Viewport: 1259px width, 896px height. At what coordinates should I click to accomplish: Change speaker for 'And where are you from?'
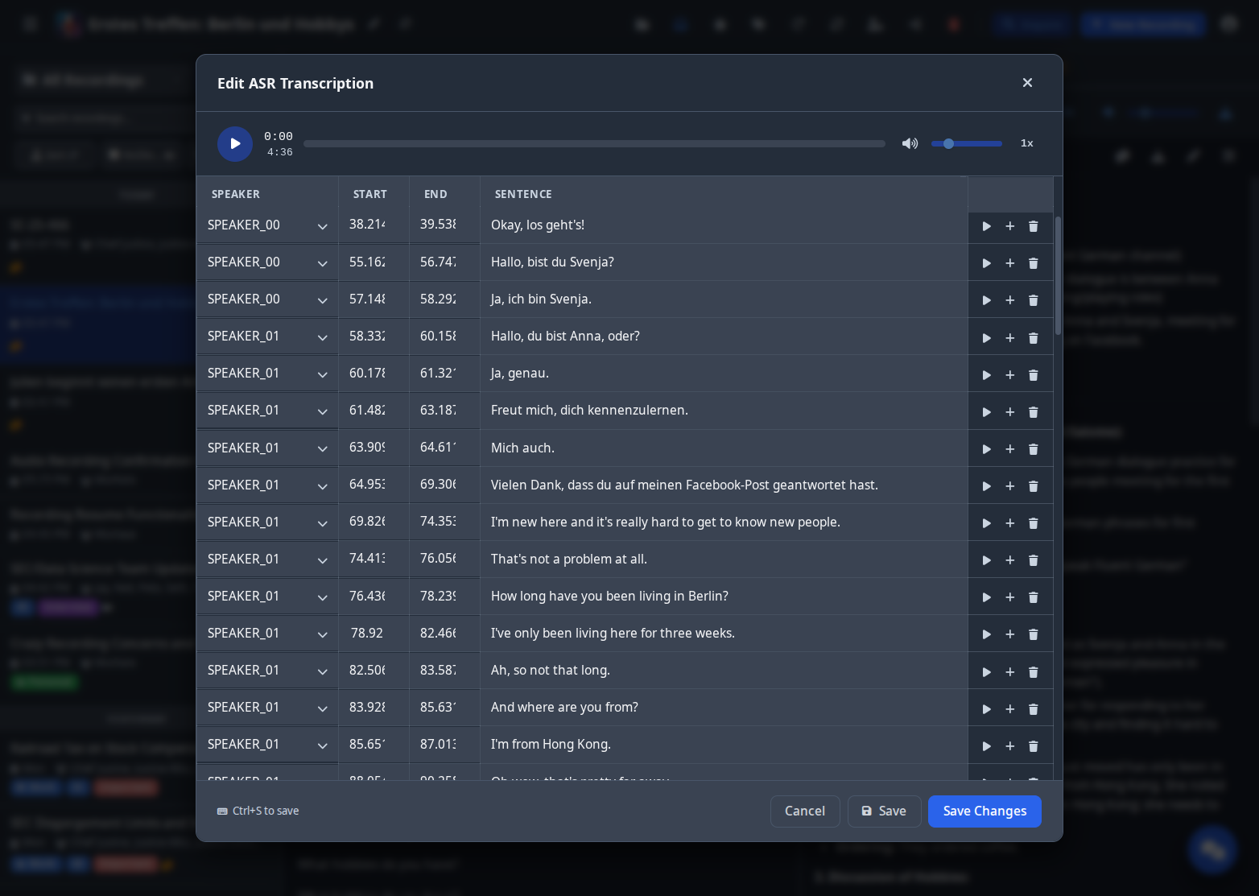click(267, 708)
